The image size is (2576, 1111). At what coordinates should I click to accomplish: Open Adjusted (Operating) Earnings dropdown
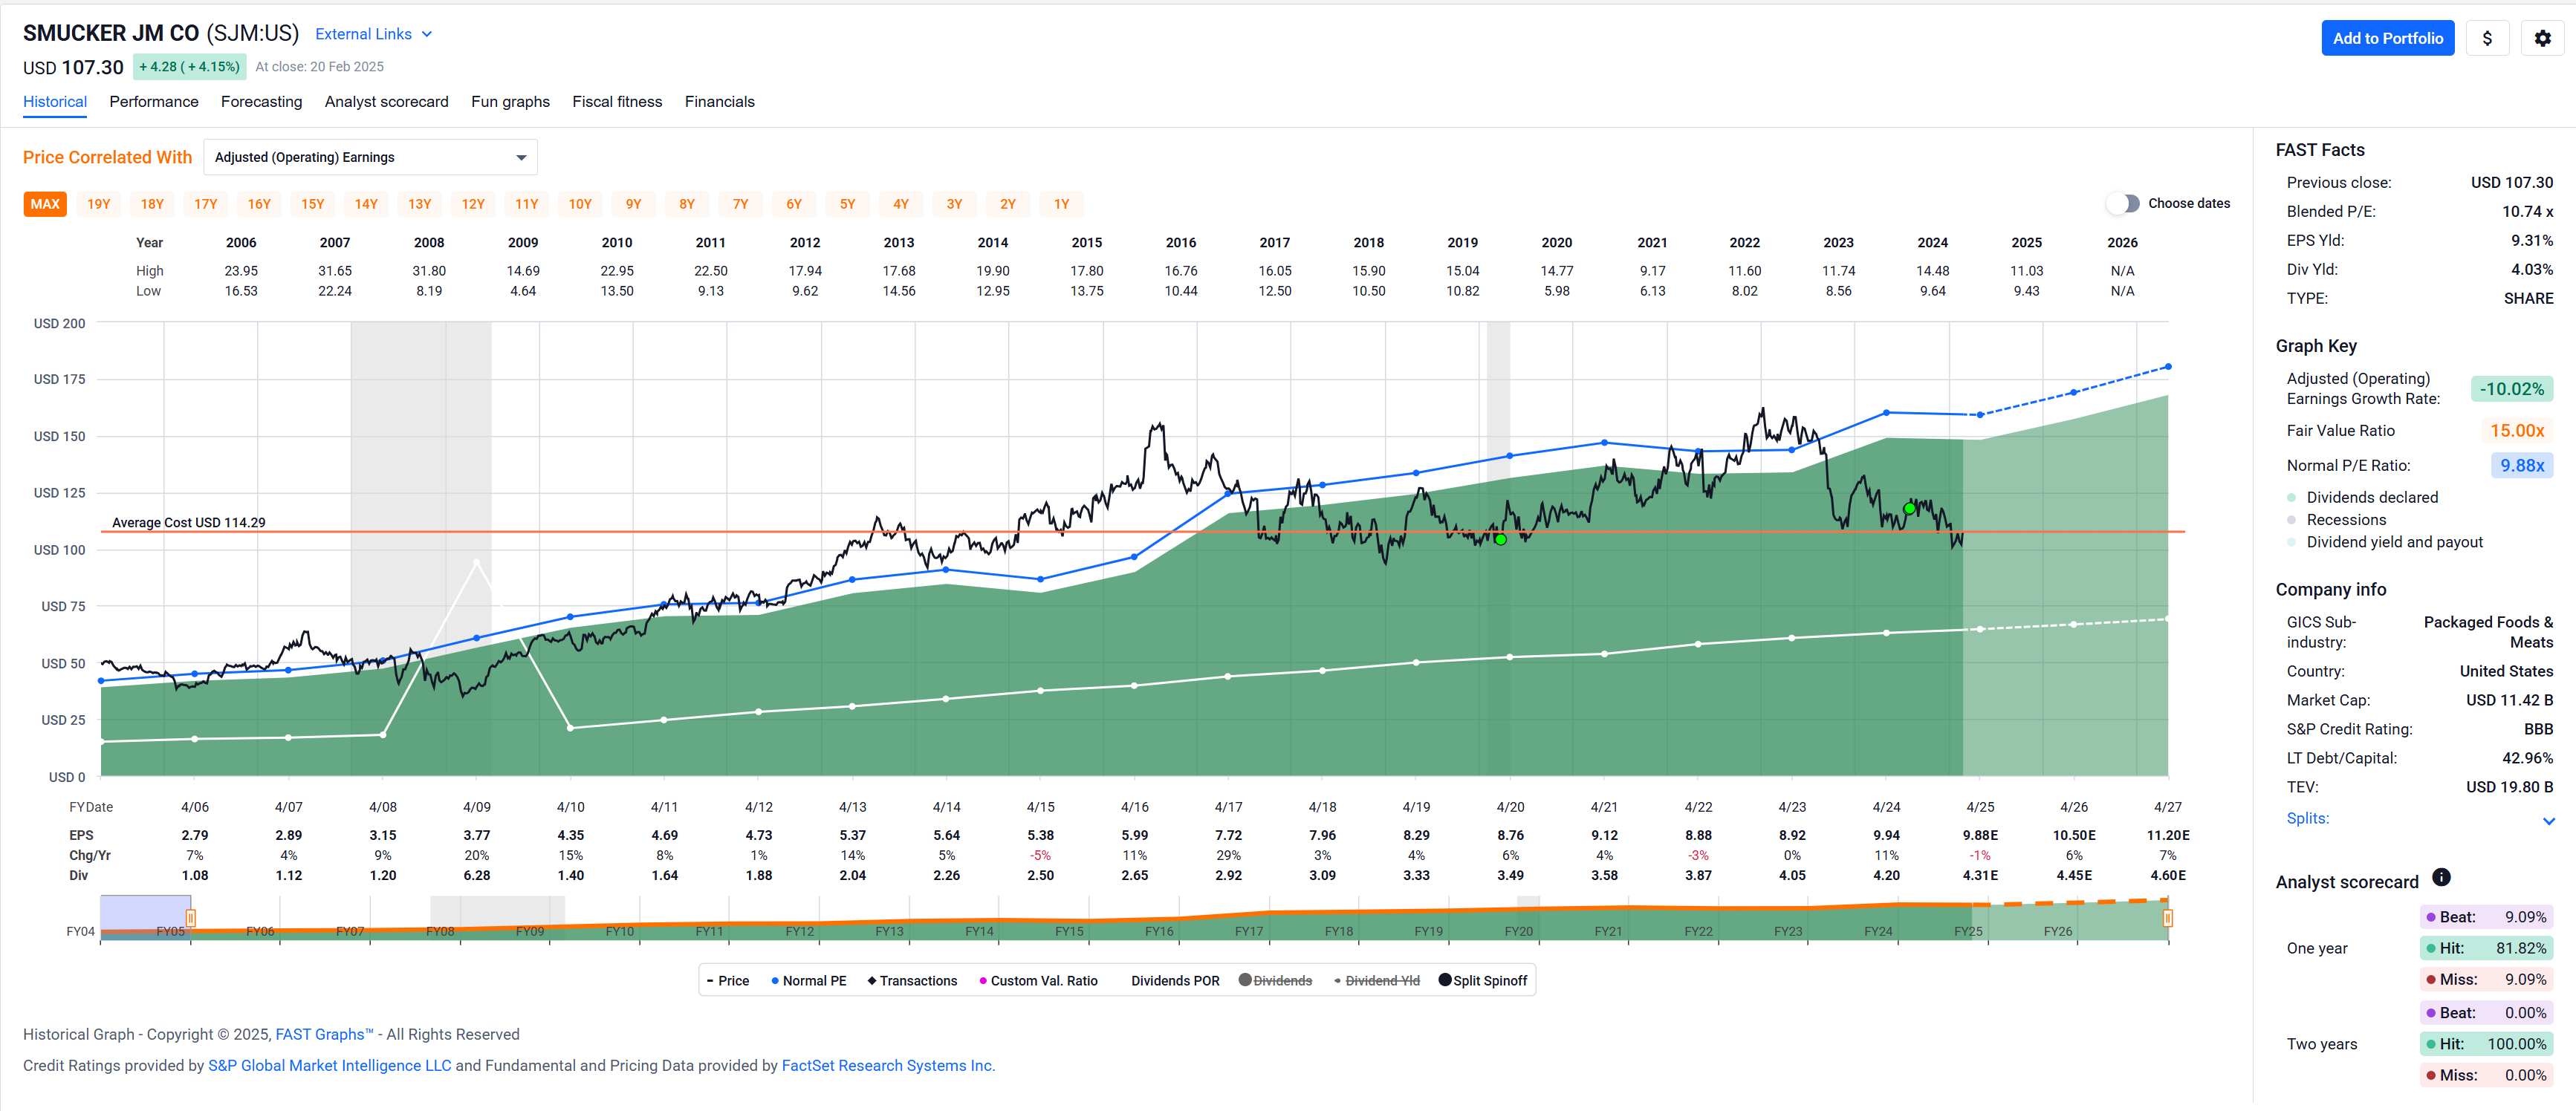coord(370,157)
